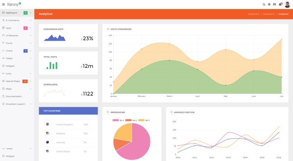Open notifications bell icon

[280, 4]
